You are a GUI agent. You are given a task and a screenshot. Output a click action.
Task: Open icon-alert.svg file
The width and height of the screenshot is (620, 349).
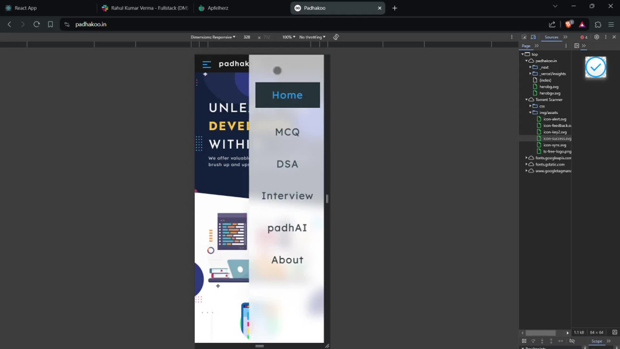[554, 119]
